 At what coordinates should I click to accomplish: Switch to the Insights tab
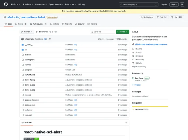(x=92, y=24)
